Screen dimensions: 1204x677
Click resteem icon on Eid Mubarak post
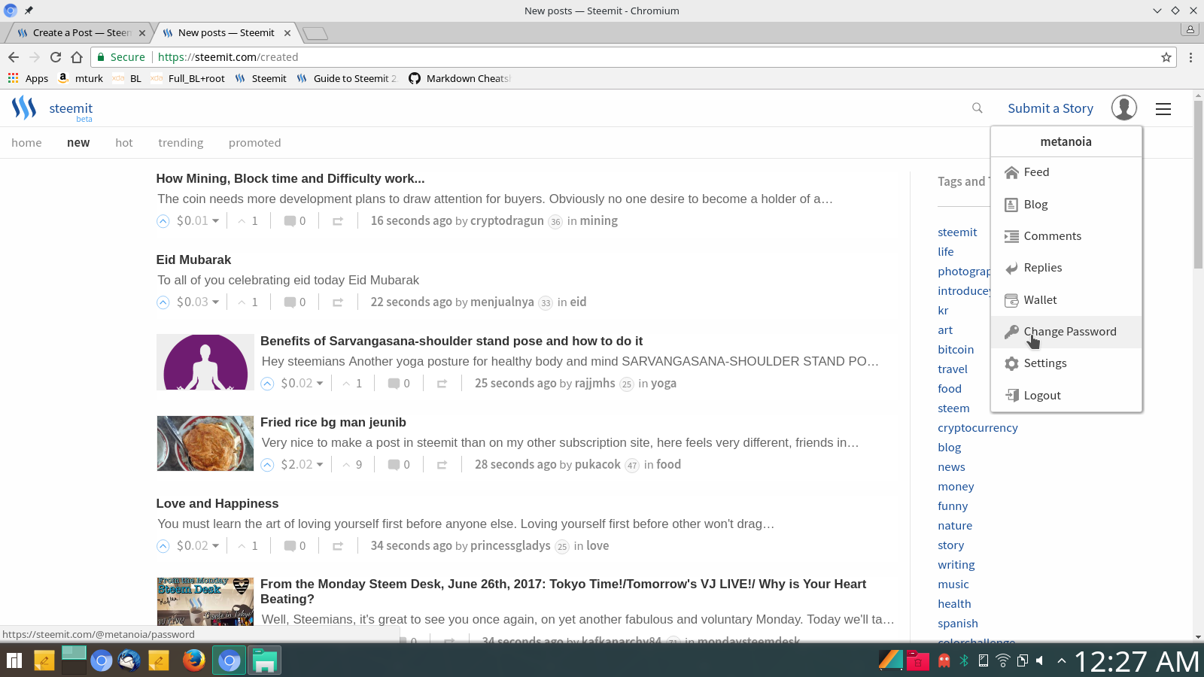[338, 302]
